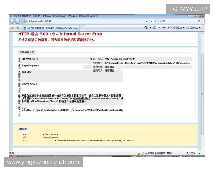
Task: Click the address bar showing http://localhost/ERP
Action: [x=85, y=21]
